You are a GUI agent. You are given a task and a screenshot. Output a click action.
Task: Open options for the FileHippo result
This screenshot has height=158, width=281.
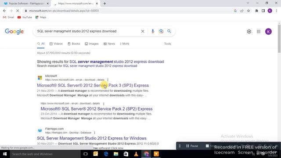coord(94,133)
